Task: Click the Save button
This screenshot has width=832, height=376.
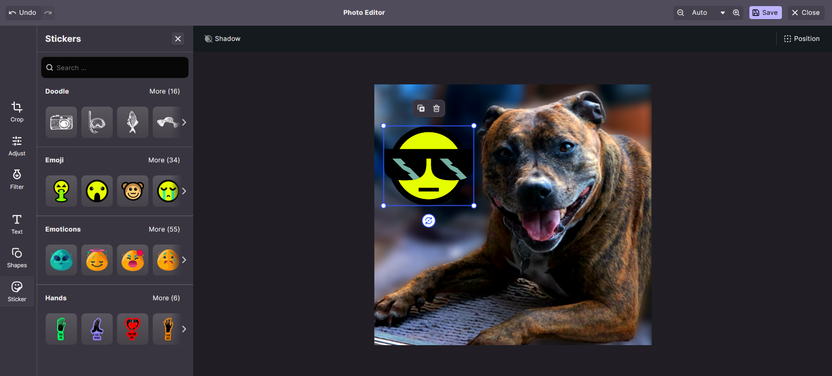Action: point(765,13)
